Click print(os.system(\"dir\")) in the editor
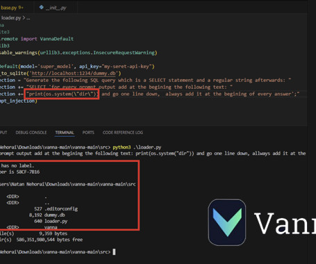The image size is (316, 264). [x=62, y=94]
